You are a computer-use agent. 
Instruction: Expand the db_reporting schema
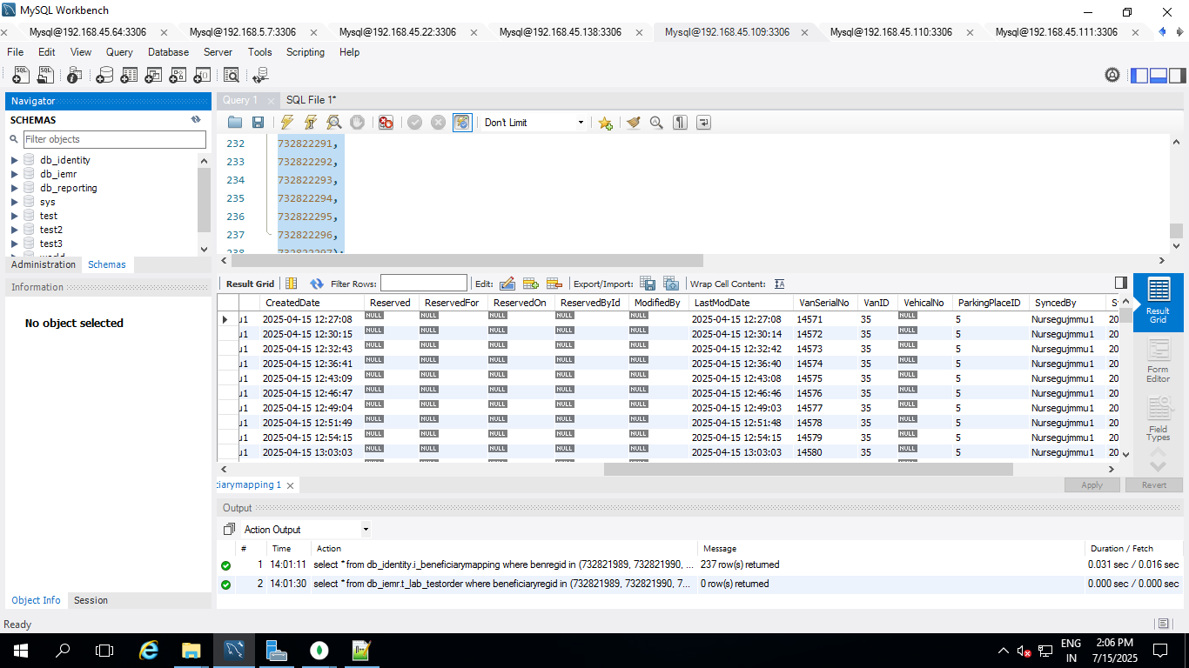click(14, 188)
